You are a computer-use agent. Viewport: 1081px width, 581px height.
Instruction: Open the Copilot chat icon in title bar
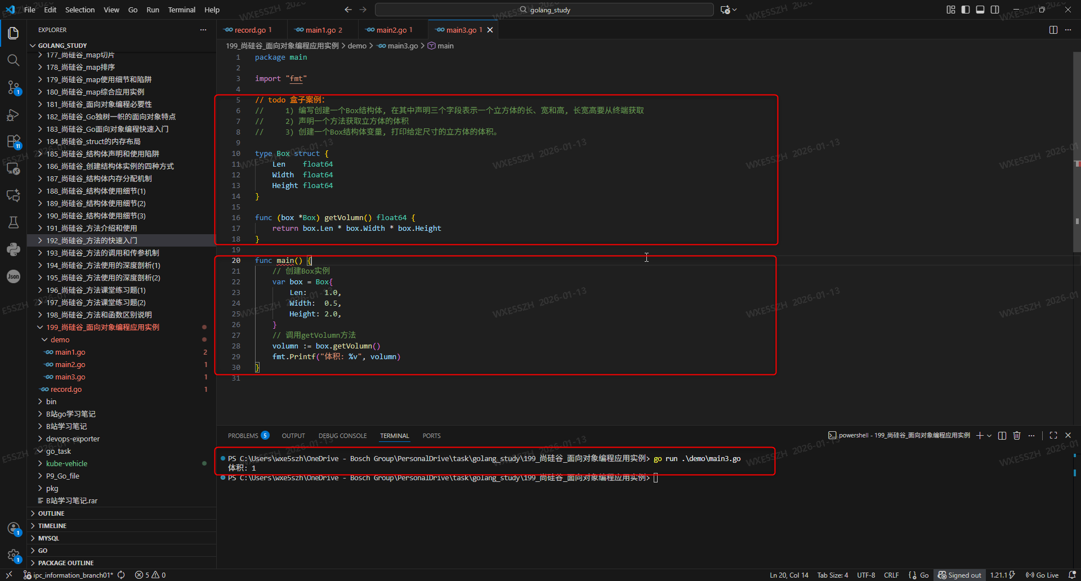[x=725, y=10]
